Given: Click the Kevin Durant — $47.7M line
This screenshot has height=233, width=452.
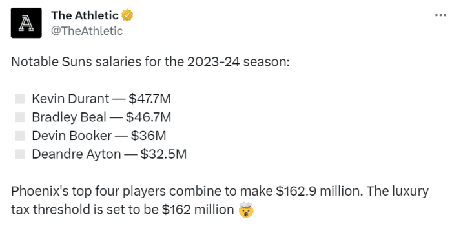Looking at the screenshot, I should pyautogui.click(x=101, y=99).
